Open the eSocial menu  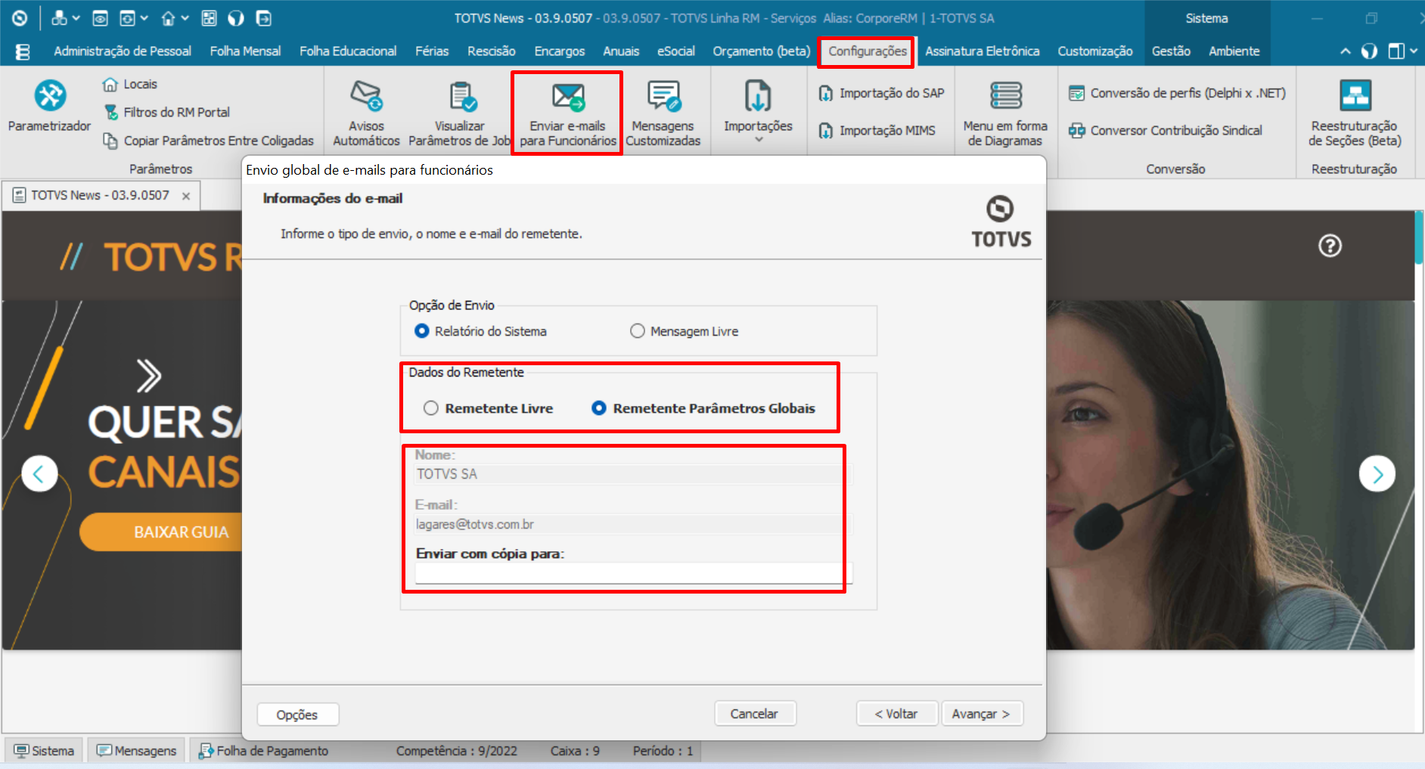[676, 51]
